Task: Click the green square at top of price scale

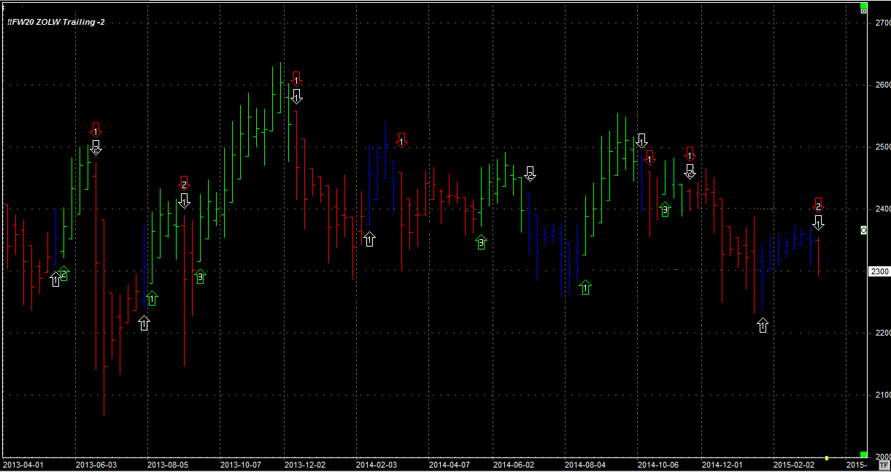Action: coord(864,10)
